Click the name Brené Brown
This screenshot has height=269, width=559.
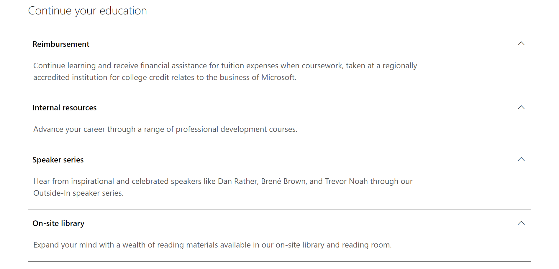tap(283, 181)
